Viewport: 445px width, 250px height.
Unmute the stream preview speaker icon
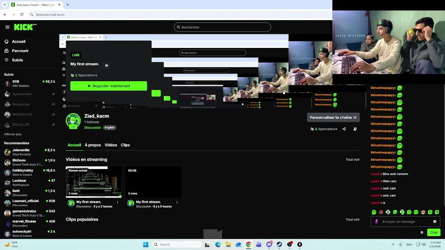[x=107, y=65]
